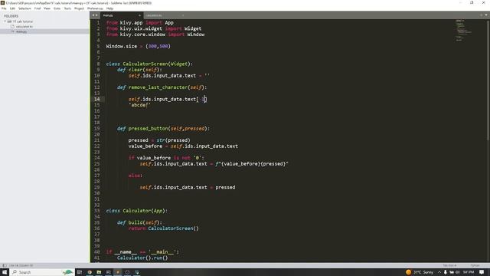Click 'def remove_last_character(self):' line
This screenshot has width=490, height=276.
(162, 87)
